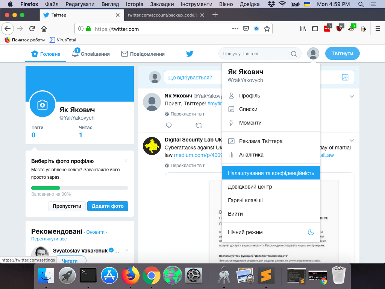385x289 pixels.
Task: Click the image upload icon in tweet box
Action: (345, 77)
